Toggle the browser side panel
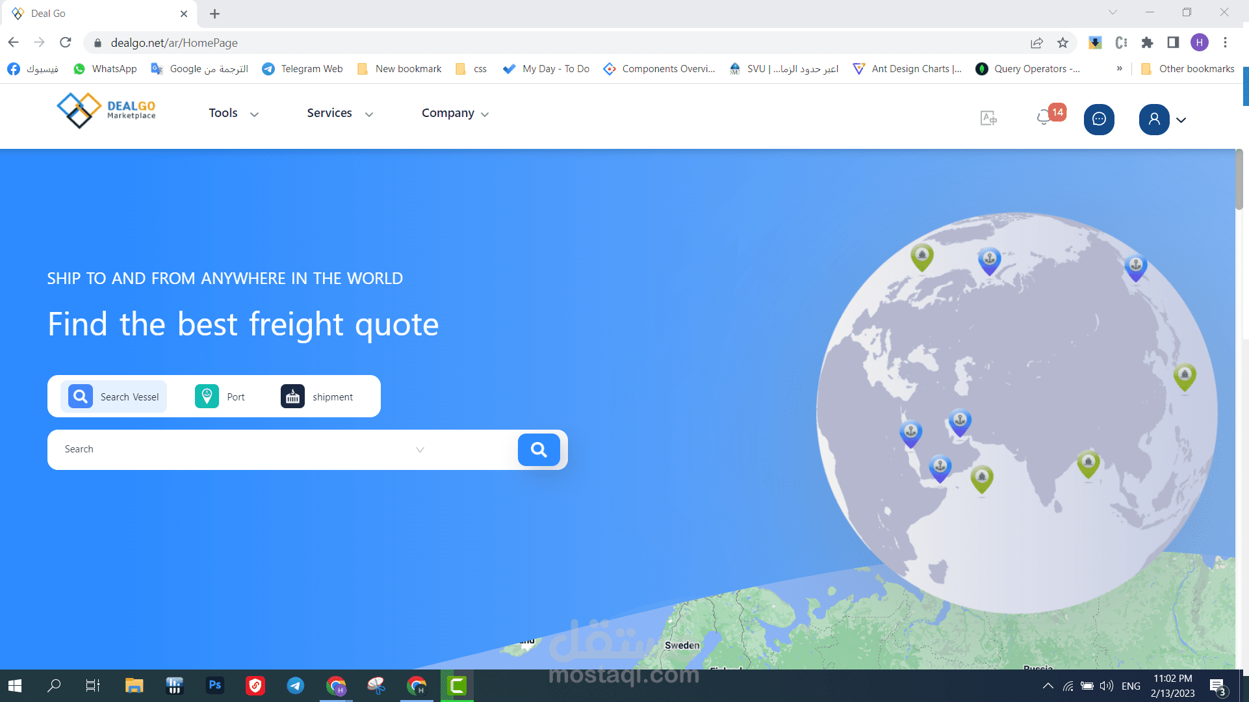The width and height of the screenshot is (1249, 702). pos(1173,43)
